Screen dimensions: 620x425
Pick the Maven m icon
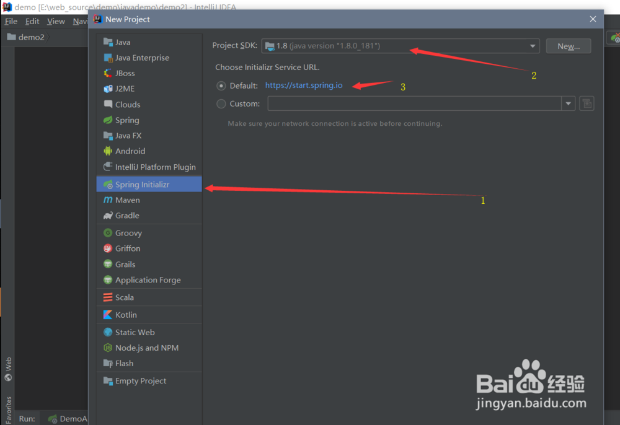pyautogui.click(x=107, y=200)
